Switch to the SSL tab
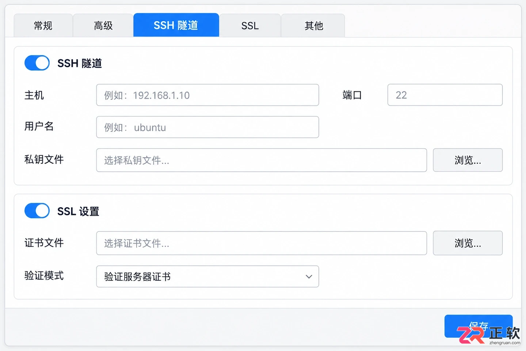The height and width of the screenshot is (351, 526). coord(250,25)
